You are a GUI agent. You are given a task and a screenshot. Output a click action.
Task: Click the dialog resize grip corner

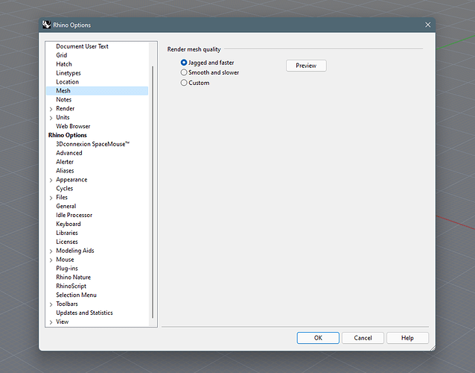(x=433, y=348)
